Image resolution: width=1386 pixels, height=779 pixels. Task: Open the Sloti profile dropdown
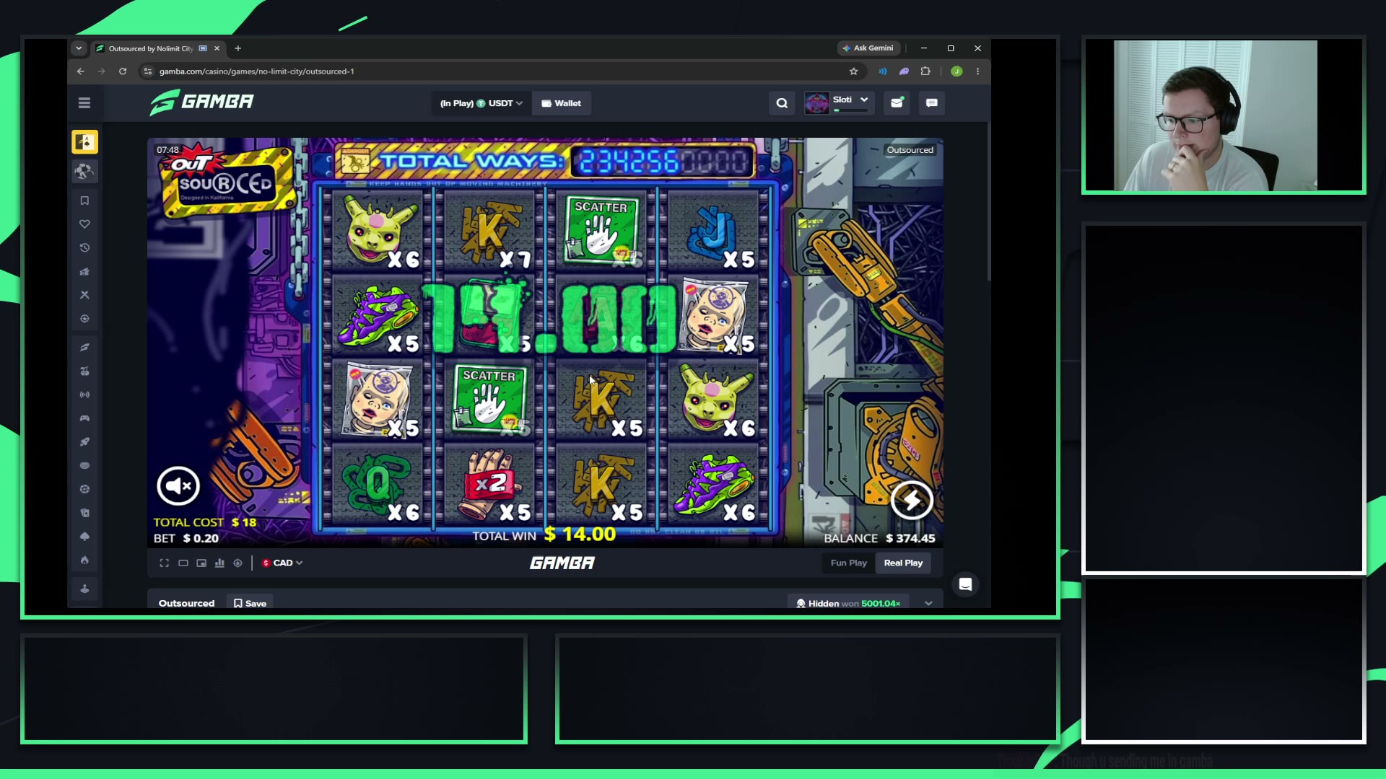[839, 103]
